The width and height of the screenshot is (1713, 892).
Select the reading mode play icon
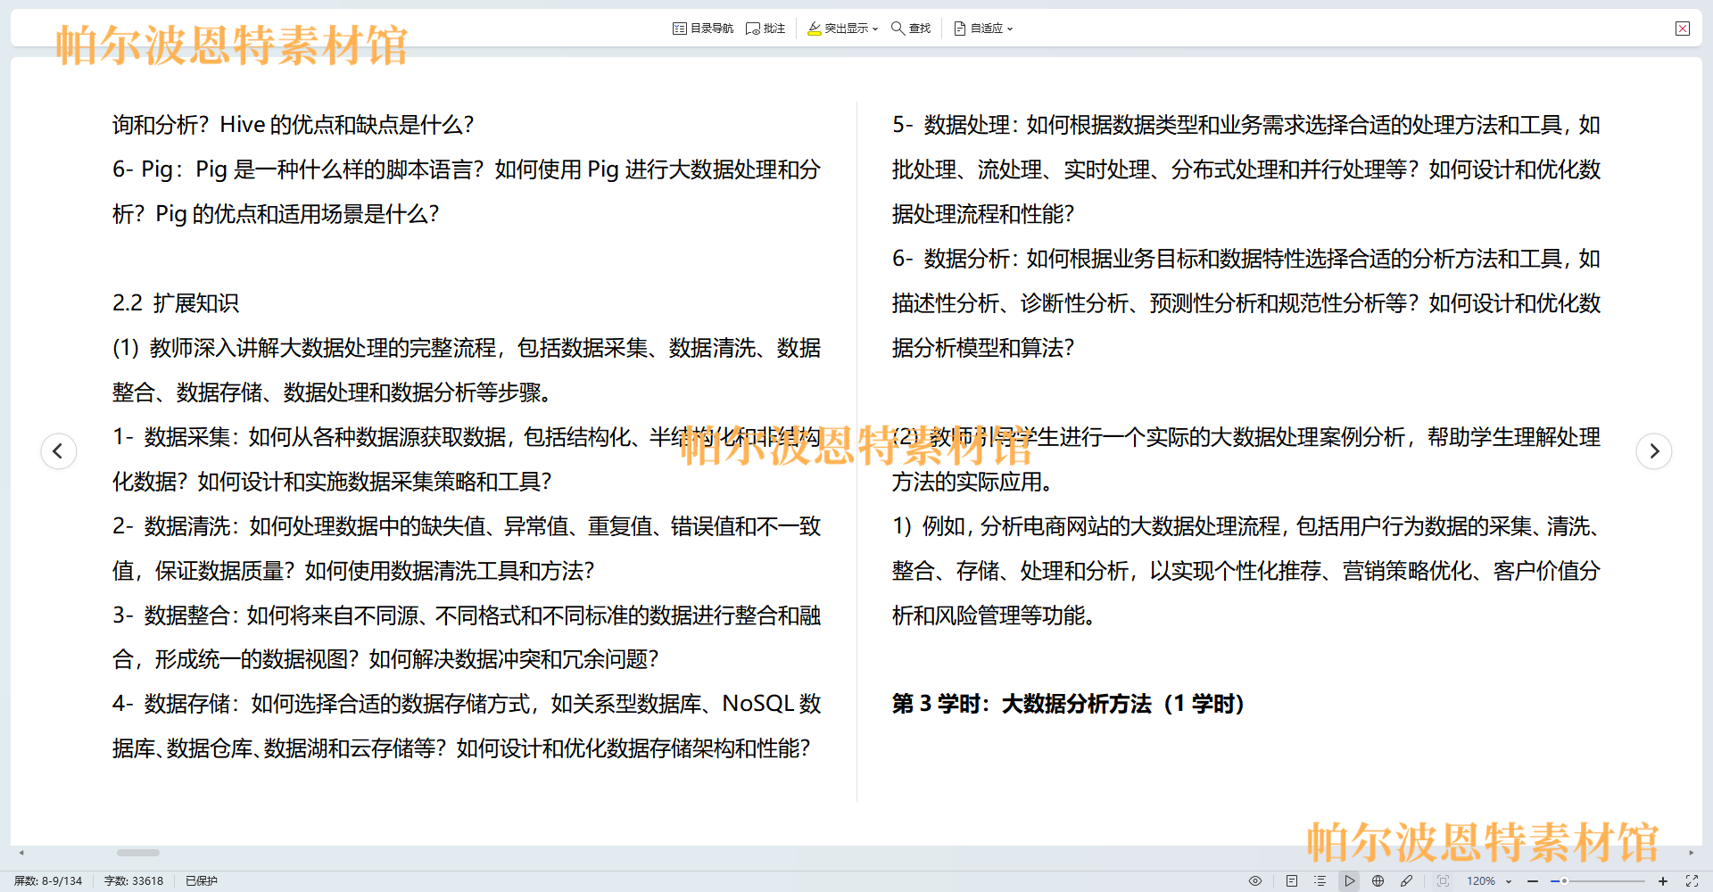[x=1349, y=880]
